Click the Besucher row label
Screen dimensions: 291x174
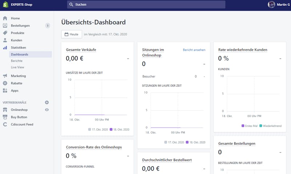coord(149,76)
